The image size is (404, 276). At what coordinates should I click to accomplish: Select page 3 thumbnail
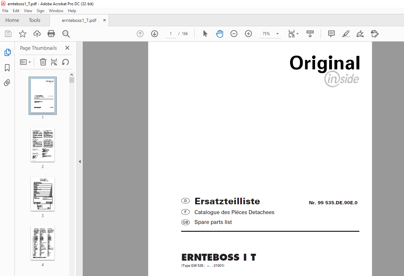pos(43,194)
